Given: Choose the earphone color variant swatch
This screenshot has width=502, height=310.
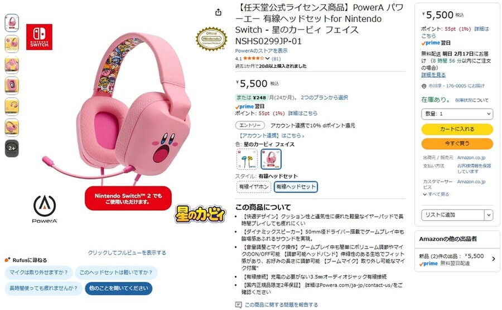Looking at the screenshot, I should point(247,159).
